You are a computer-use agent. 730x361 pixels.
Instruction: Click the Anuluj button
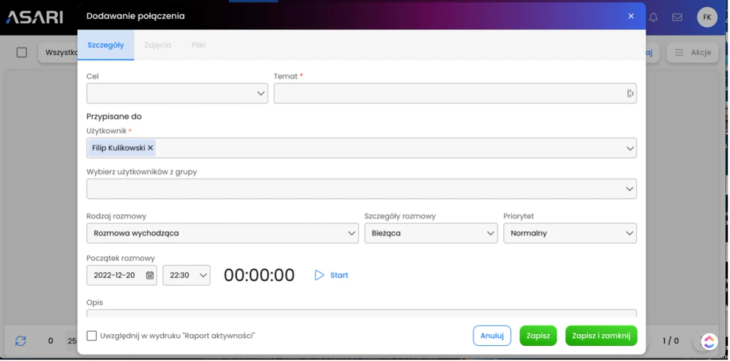tap(492, 335)
